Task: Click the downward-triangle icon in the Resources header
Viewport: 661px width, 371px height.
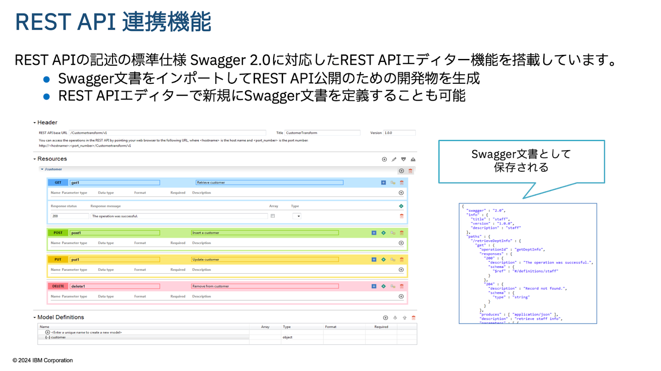Action: point(404,159)
